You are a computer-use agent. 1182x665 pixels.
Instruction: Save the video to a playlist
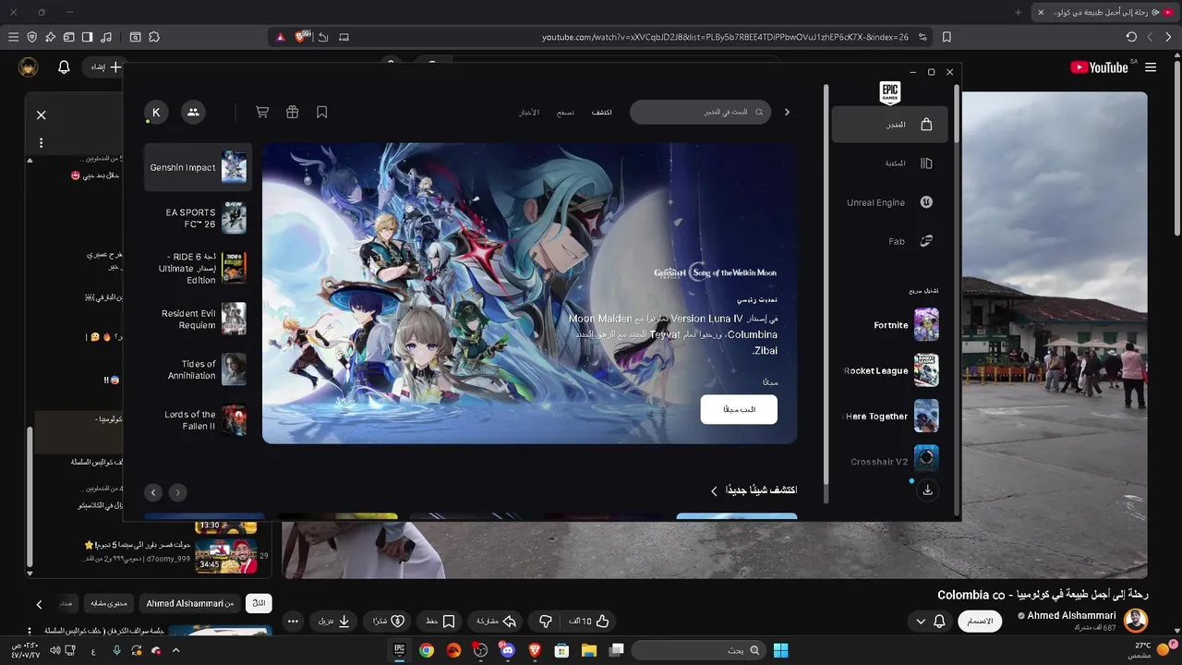(440, 622)
